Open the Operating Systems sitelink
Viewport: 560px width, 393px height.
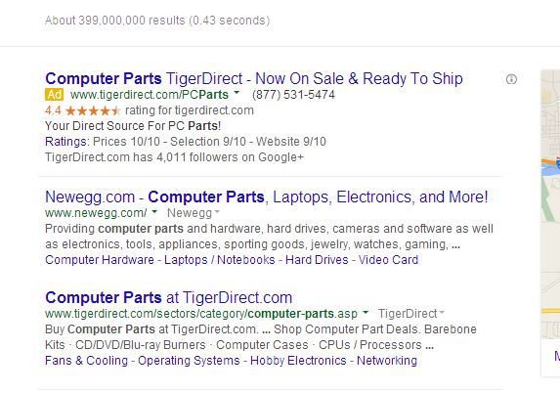pos(189,361)
